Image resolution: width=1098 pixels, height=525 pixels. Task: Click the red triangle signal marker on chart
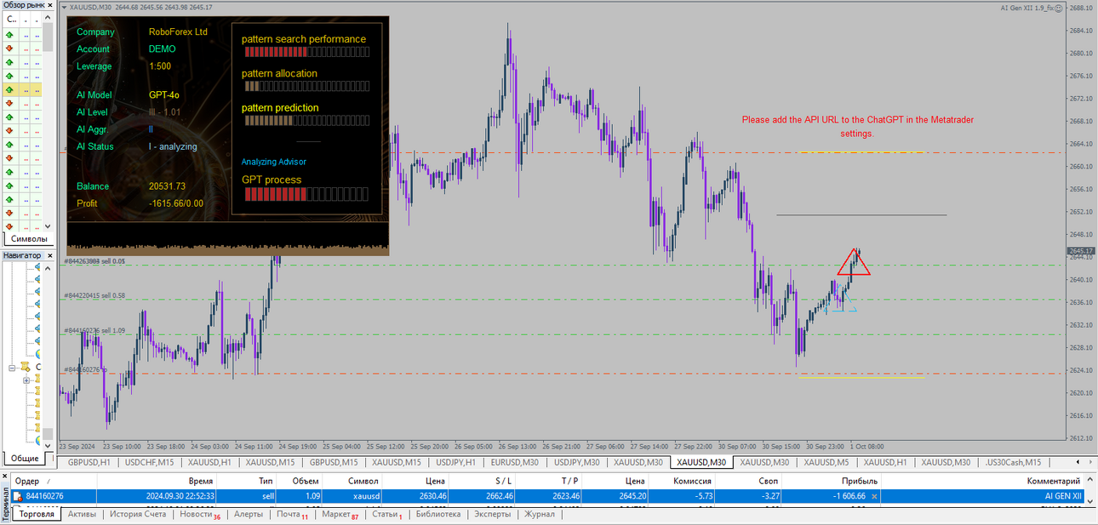(854, 263)
